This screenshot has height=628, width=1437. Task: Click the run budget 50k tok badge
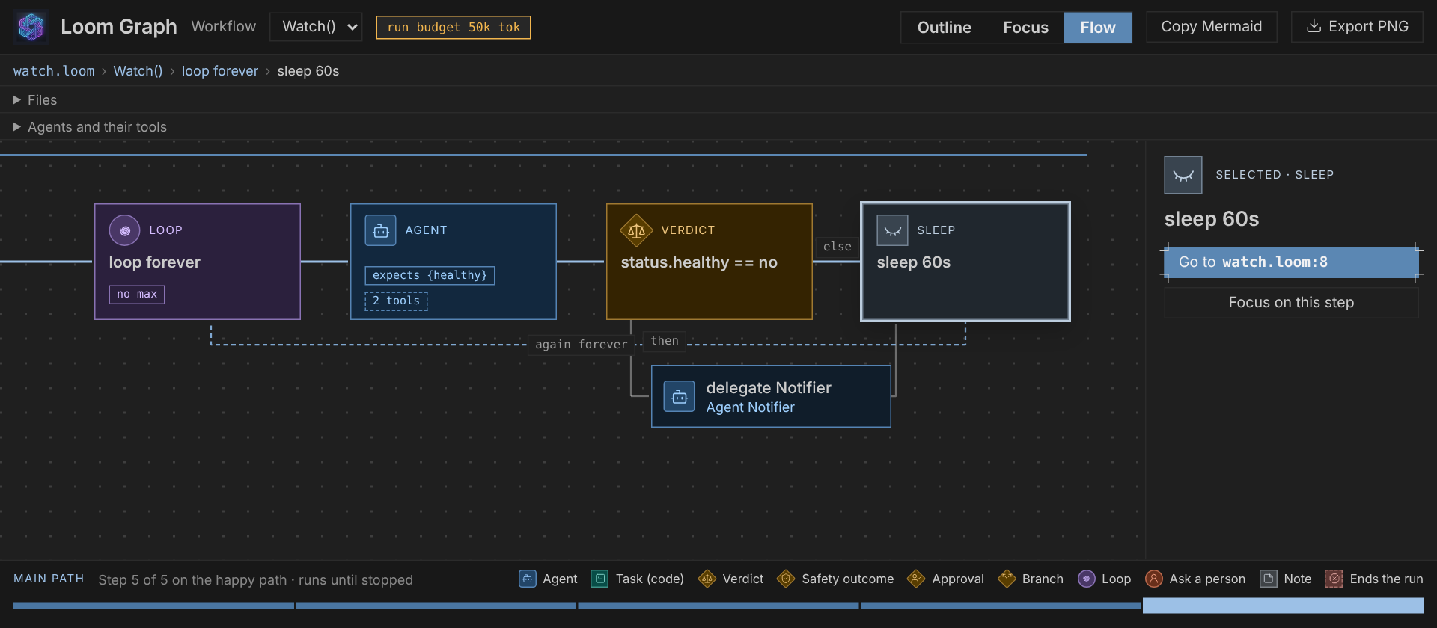(x=454, y=28)
